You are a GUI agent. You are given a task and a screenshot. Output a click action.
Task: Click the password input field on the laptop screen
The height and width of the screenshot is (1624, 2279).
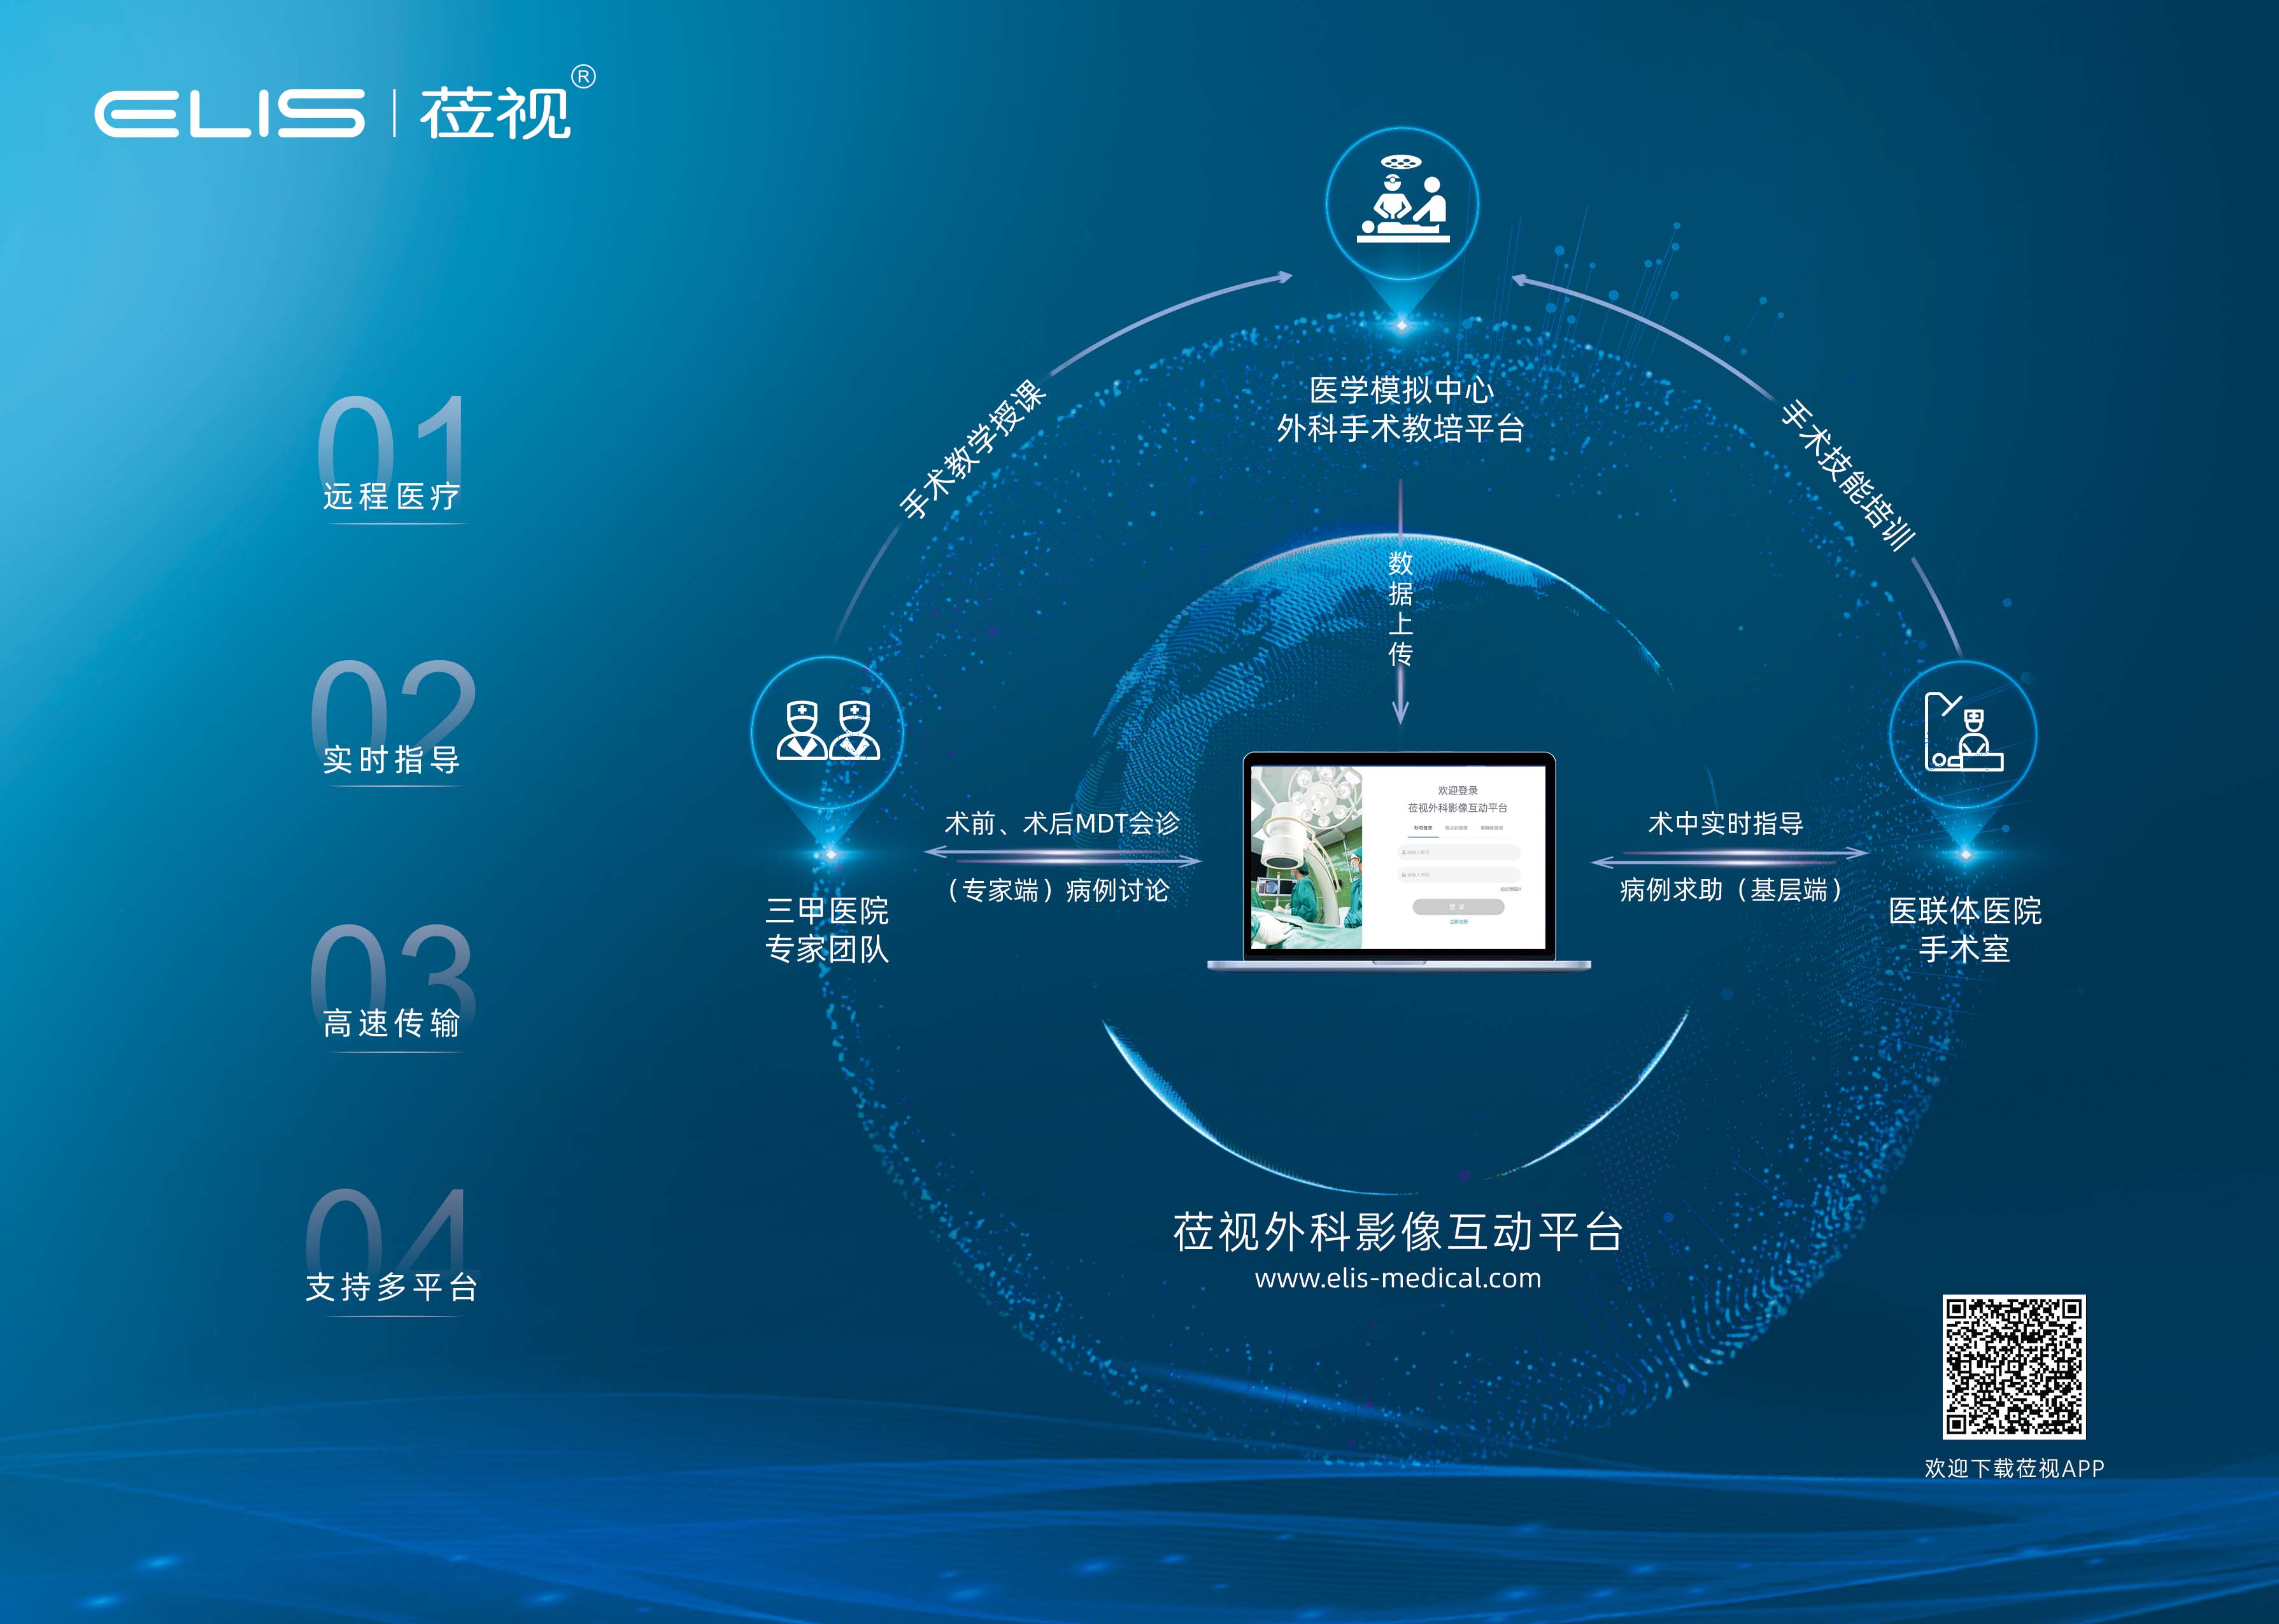click(x=1459, y=875)
